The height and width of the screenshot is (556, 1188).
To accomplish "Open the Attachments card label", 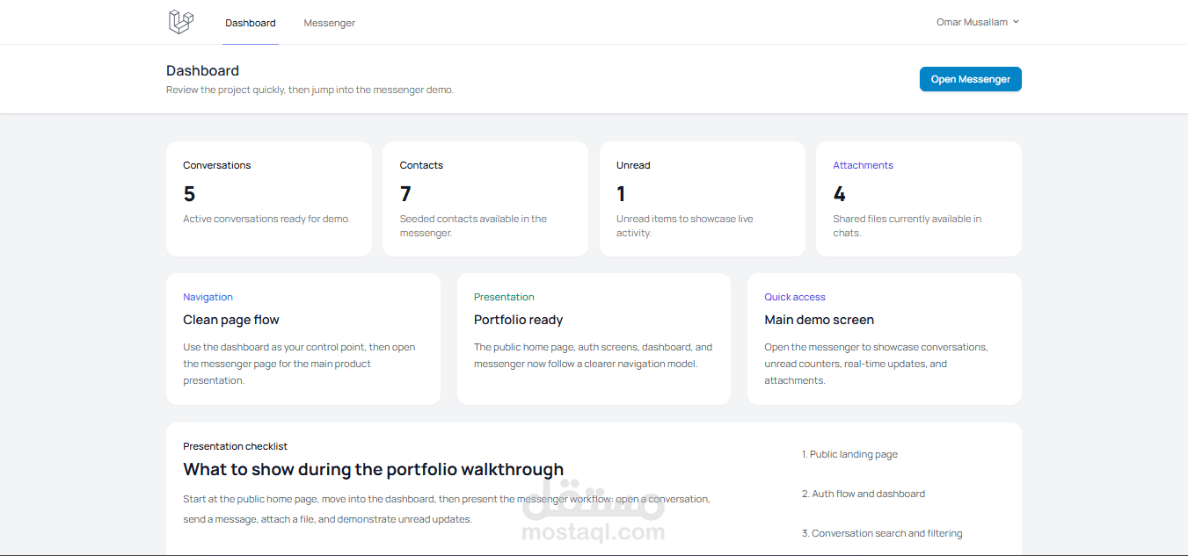I will (x=863, y=165).
